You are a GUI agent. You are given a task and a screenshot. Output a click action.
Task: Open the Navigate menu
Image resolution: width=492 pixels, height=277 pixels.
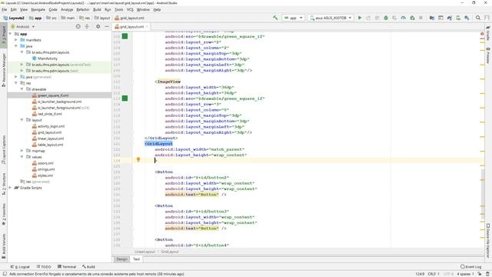pyautogui.click(x=38, y=10)
